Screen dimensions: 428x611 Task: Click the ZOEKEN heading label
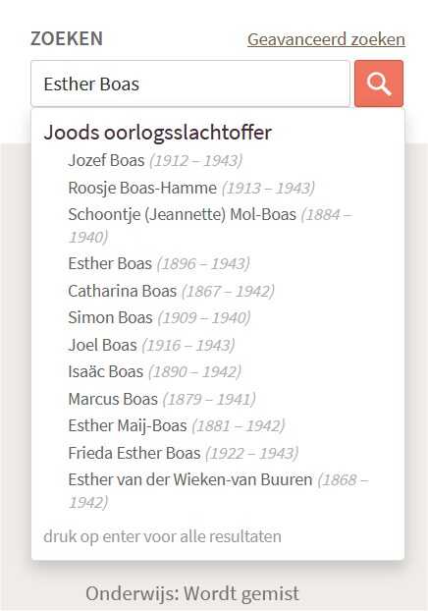tap(67, 39)
